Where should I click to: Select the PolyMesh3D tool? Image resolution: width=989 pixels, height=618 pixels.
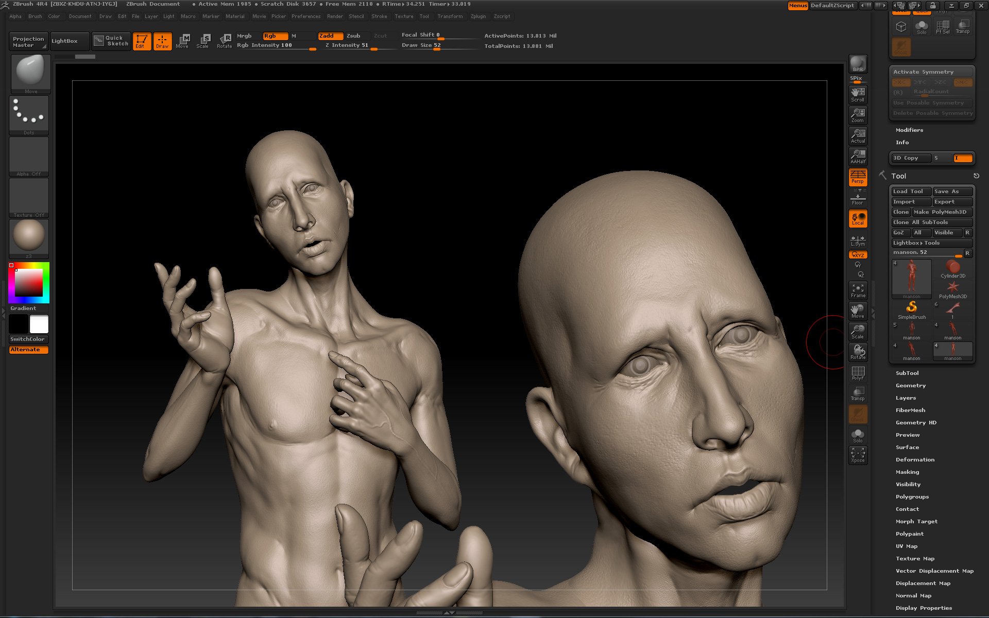pyautogui.click(x=953, y=290)
